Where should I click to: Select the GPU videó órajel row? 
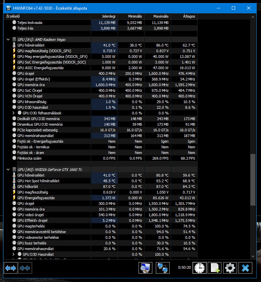(101, 215)
